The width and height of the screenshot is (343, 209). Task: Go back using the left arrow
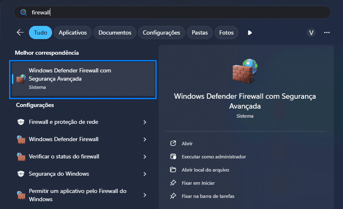[x=20, y=33]
